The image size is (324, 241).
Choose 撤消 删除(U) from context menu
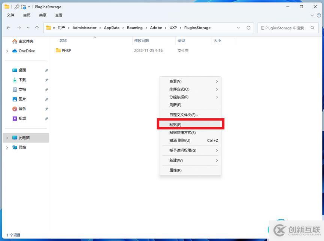click(x=190, y=140)
